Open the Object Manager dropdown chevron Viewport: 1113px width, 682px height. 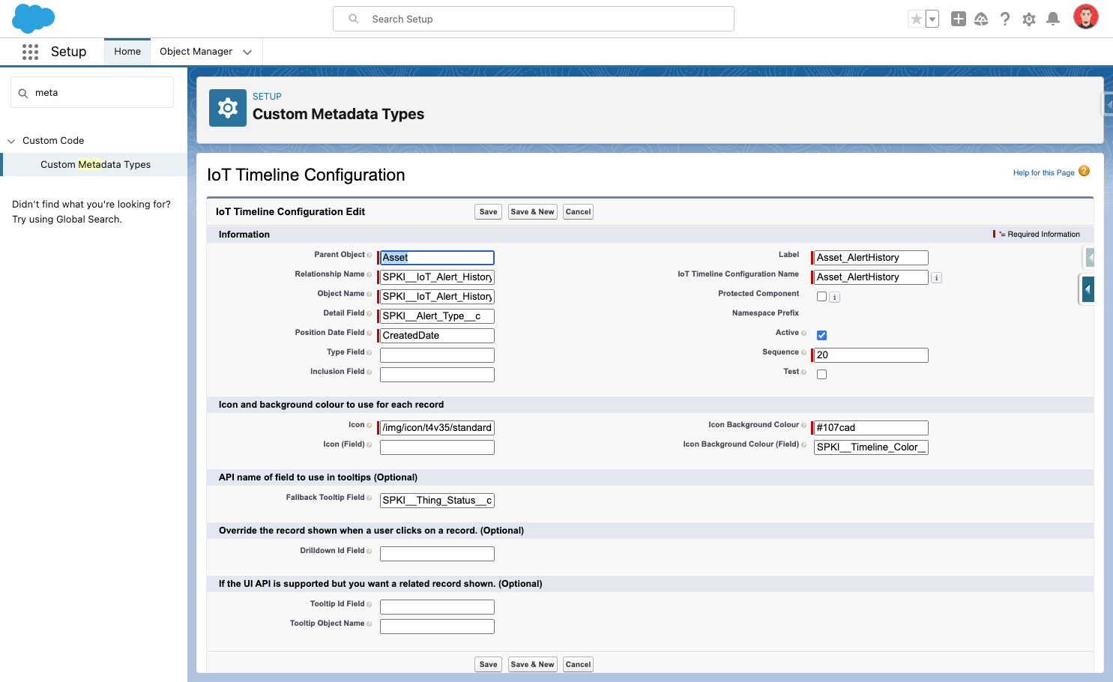click(x=247, y=52)
